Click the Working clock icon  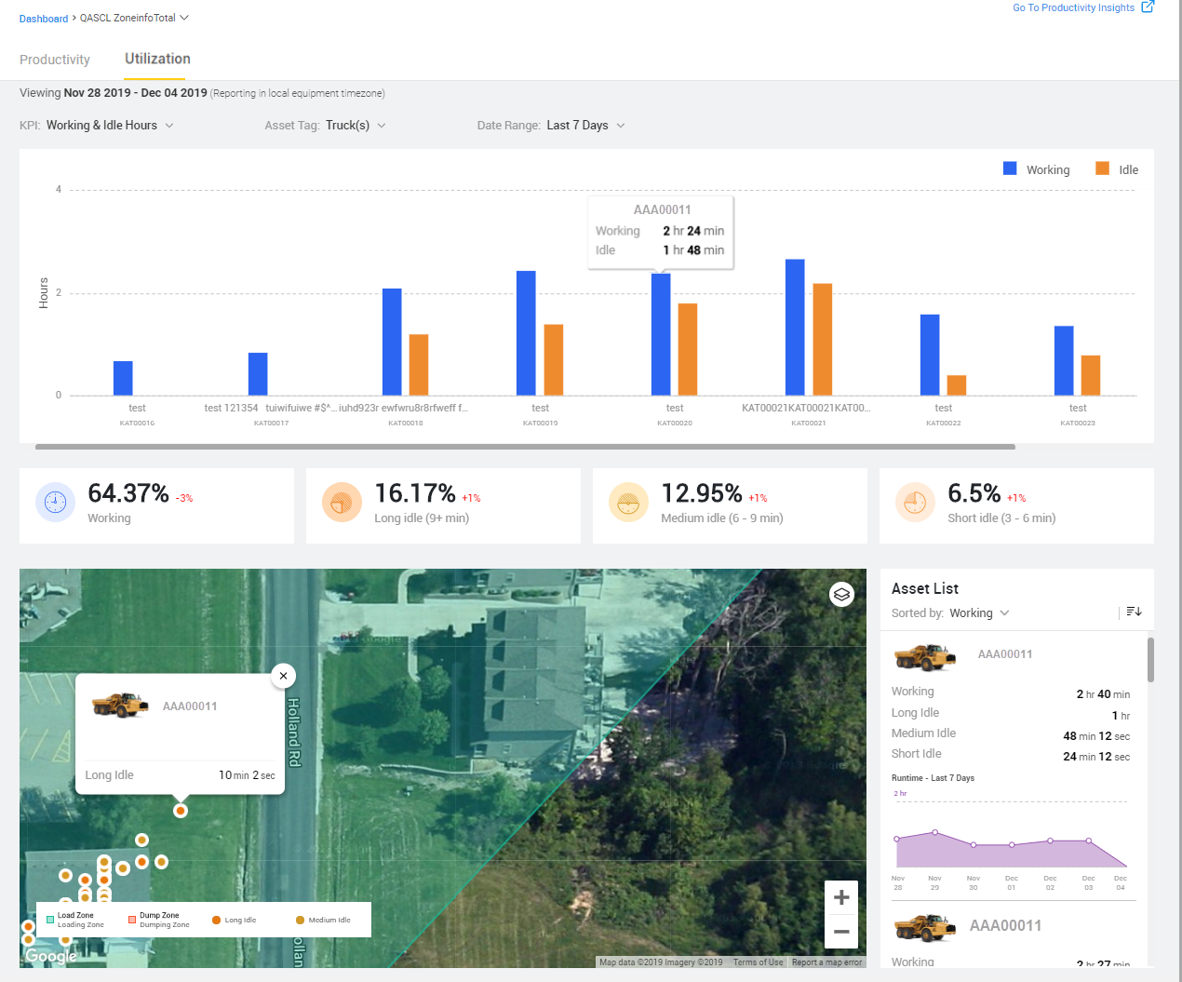coord(55,503)
